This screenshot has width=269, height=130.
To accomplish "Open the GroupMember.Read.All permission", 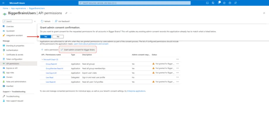I will point(54,68).
